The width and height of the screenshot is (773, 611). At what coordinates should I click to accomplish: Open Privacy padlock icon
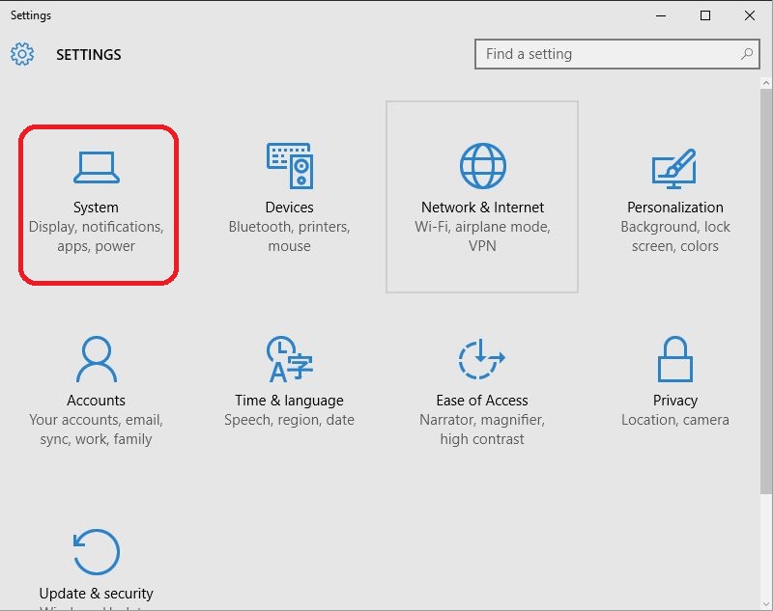click(x=674, y=359)
